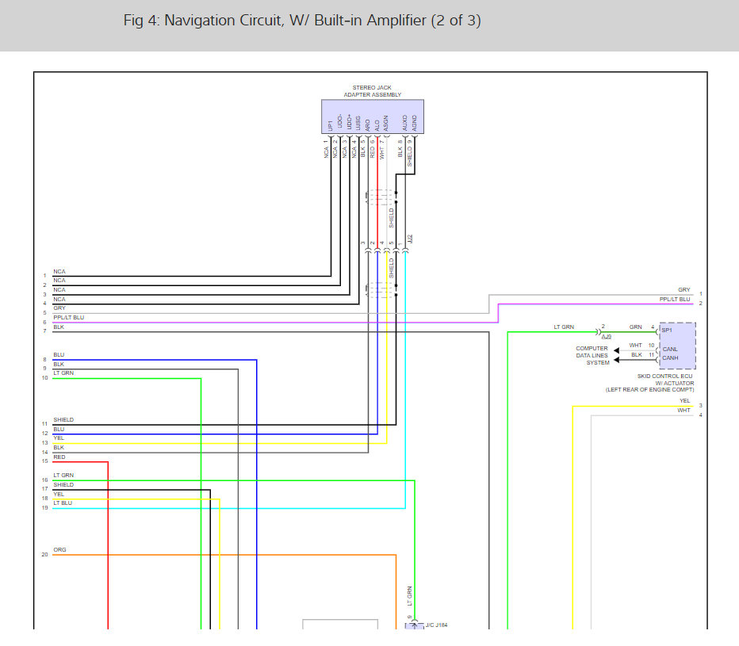The width and height of the screenshot is (739, 646).
Task: Click the 'LT GRN' label left of AJ9 connector
Action: 564,327
